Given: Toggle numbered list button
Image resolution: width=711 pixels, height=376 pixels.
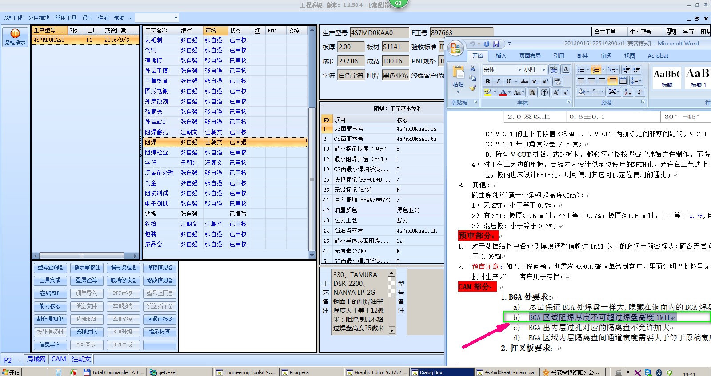Looking at the screenshot, I should pyautogui.click(x=596, y=69).
